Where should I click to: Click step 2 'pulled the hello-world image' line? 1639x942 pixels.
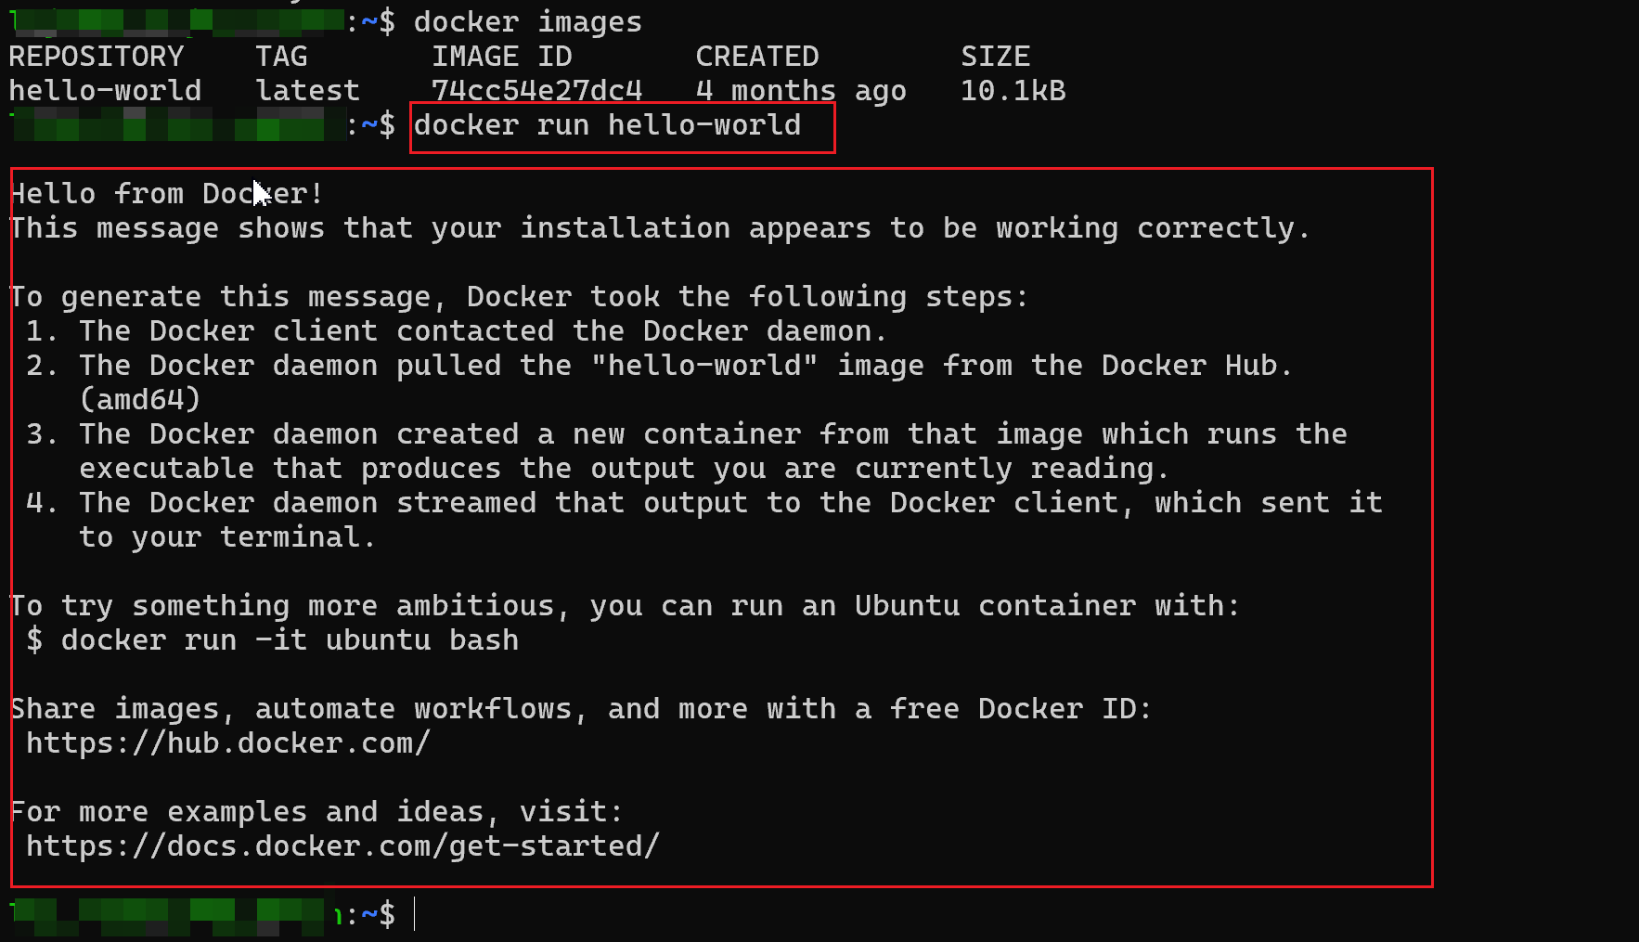point(659,366)
